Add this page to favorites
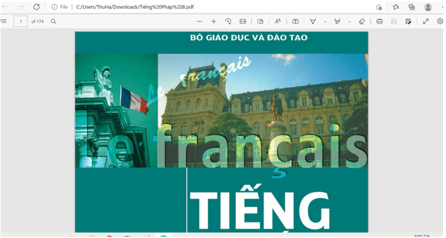The image size is (446, 238). coord(379,7)
